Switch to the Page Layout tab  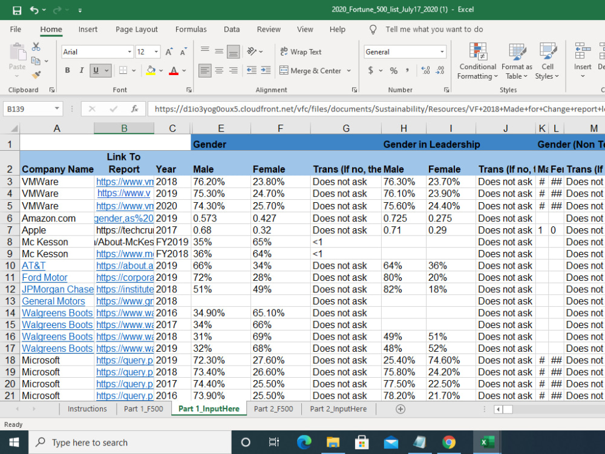coord(137,29)
